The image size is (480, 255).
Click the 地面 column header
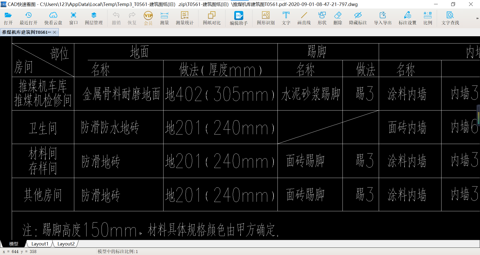(x=139, y=52)
